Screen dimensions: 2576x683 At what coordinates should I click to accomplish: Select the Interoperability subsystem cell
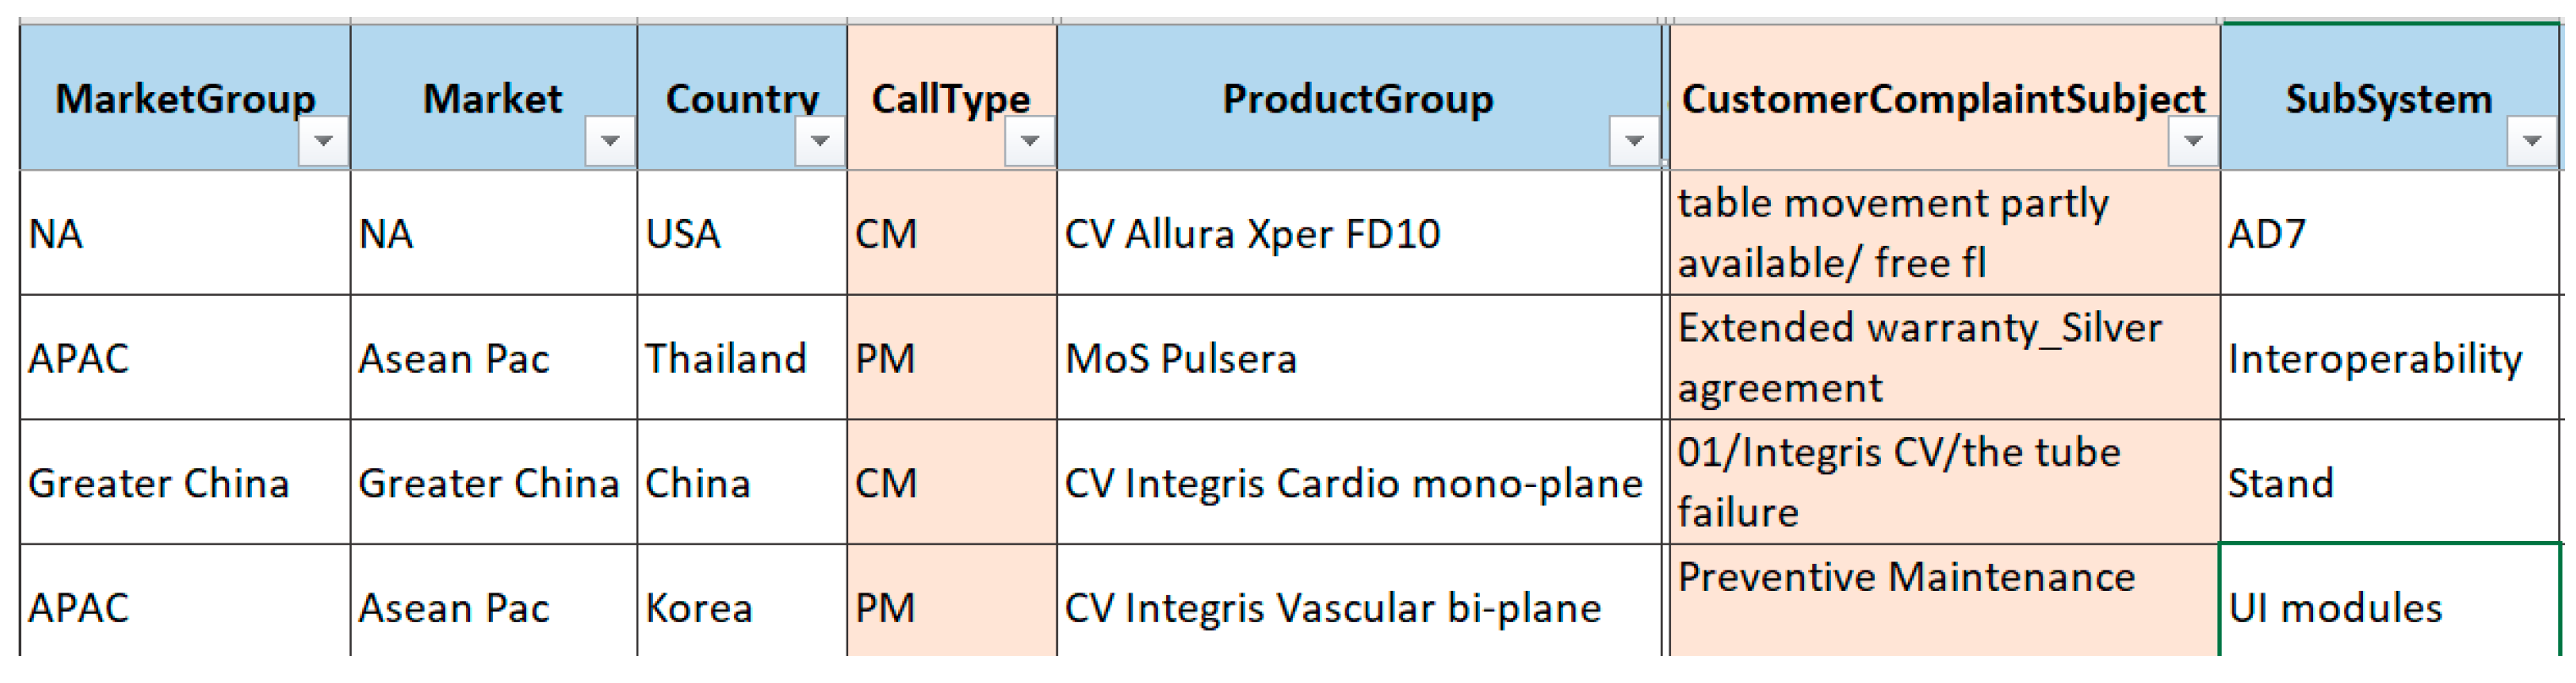2375,359
